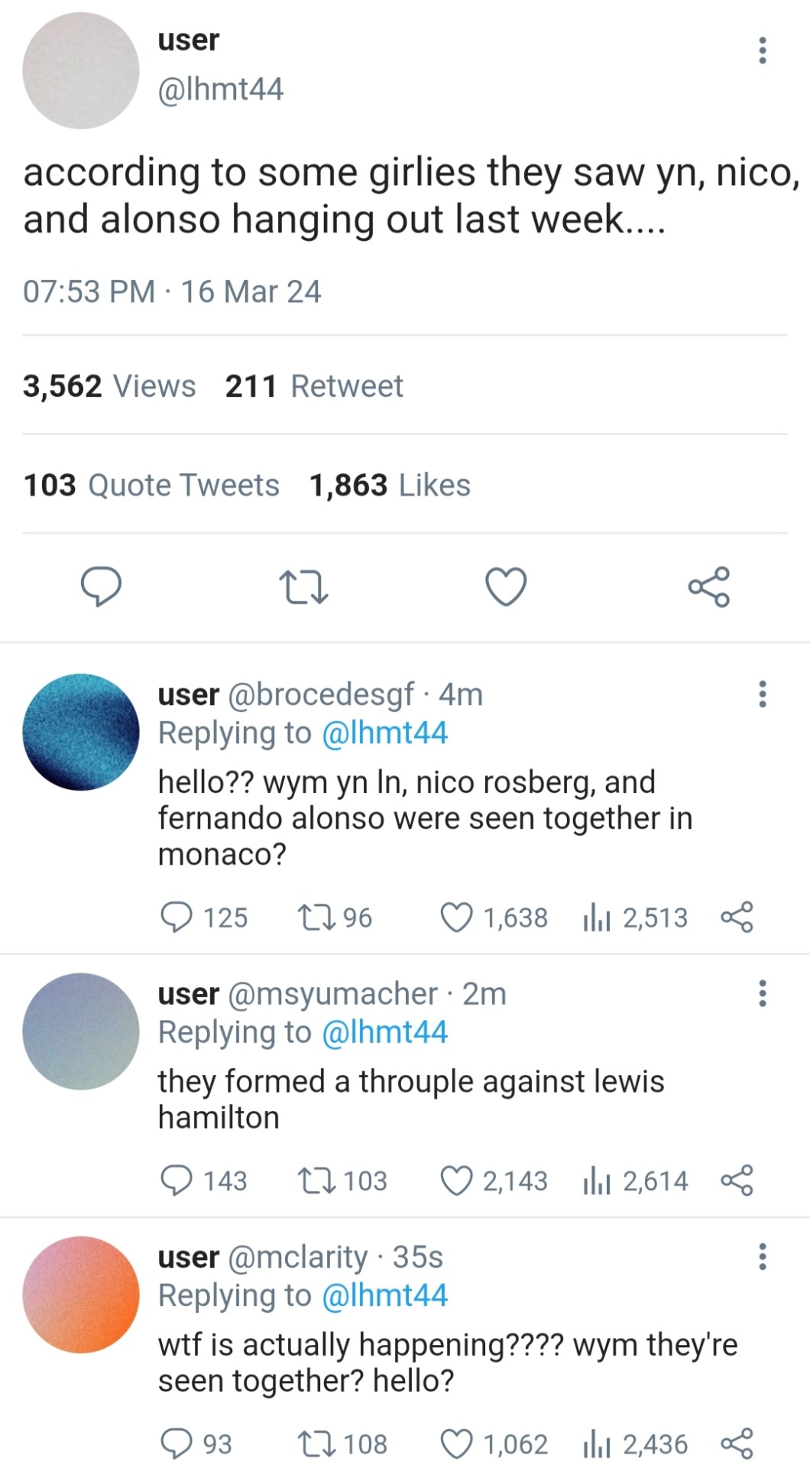View analytics for @brocedesgf's reply
Screen dimensions: 810x1468
tap(596, 917)
